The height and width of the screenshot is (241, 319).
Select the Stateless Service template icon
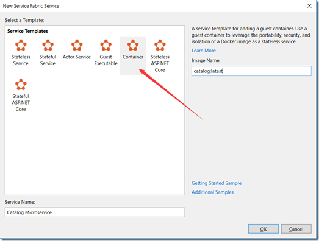coord(21,45)
